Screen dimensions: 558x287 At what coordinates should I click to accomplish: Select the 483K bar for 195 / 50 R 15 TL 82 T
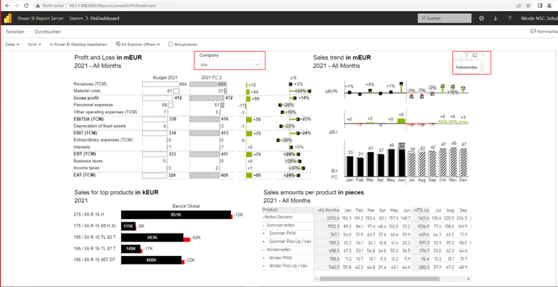pos(152,237)
